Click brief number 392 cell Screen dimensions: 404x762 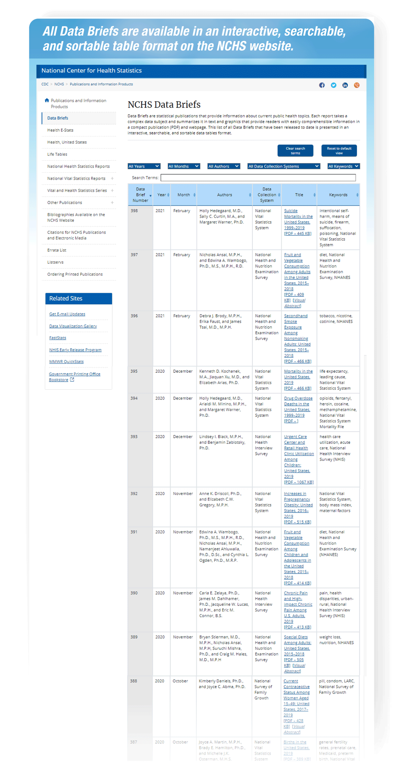140,507
